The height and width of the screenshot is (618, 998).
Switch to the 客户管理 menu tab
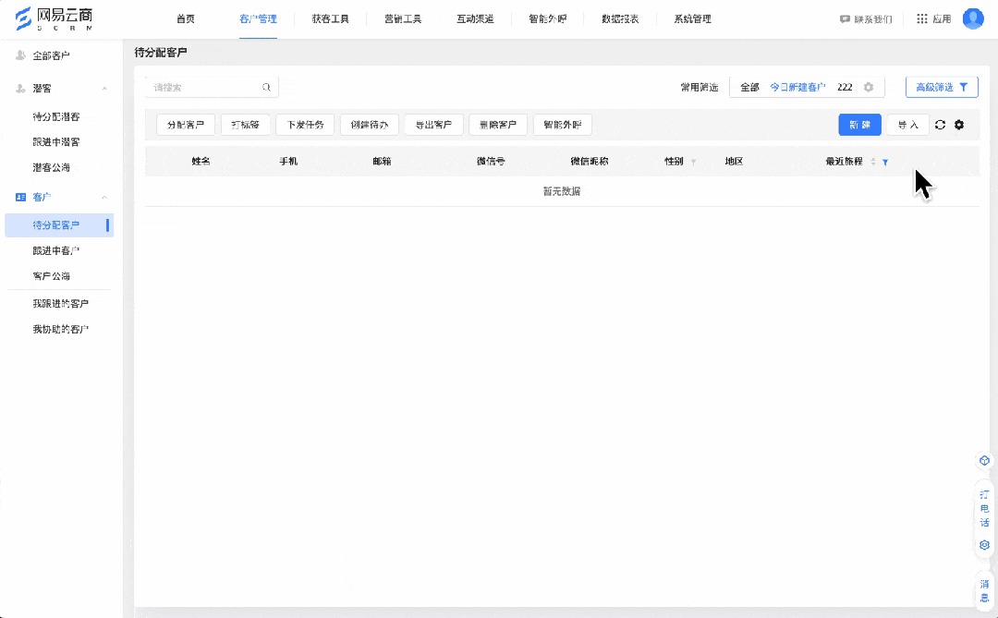(x=256, y=18)
